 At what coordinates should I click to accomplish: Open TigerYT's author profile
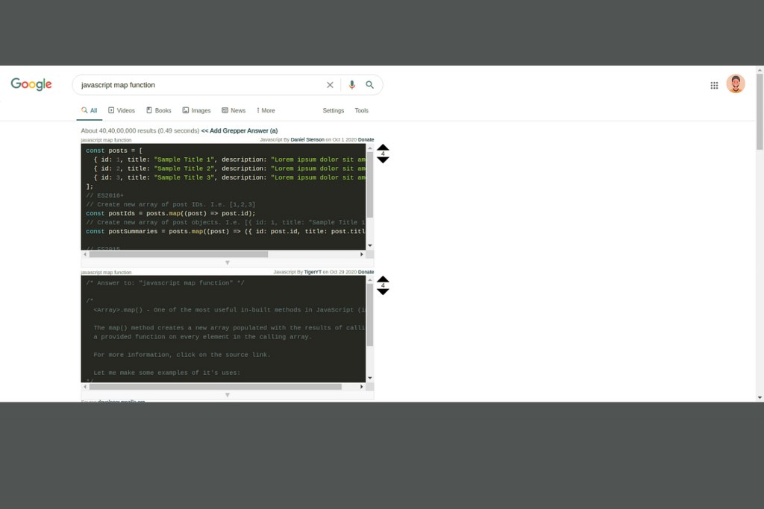point(313,272)
